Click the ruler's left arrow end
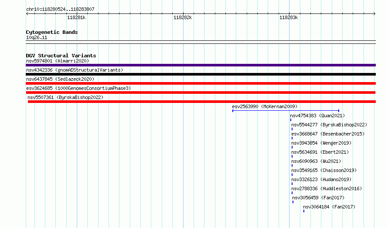Screen dimensions: 388x228 [x=27, y=13]
